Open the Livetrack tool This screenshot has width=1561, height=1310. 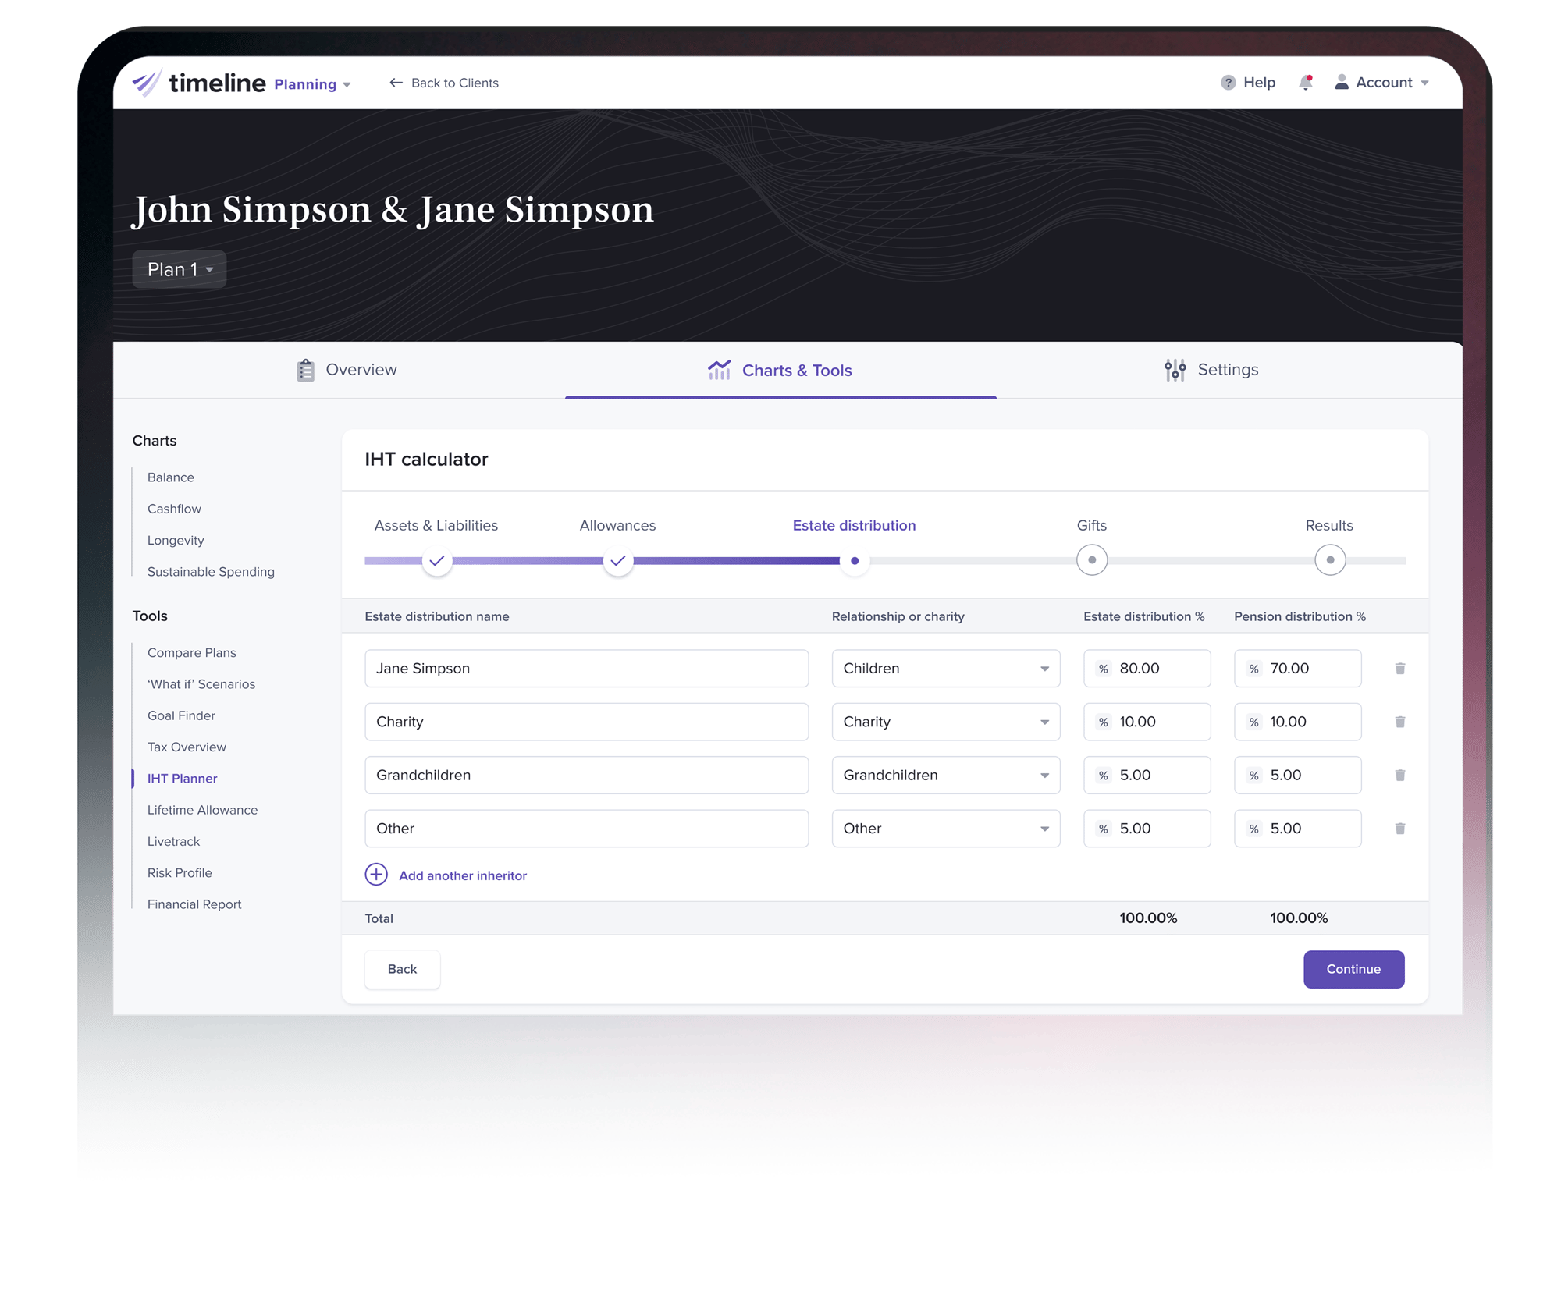pos(173,841)
